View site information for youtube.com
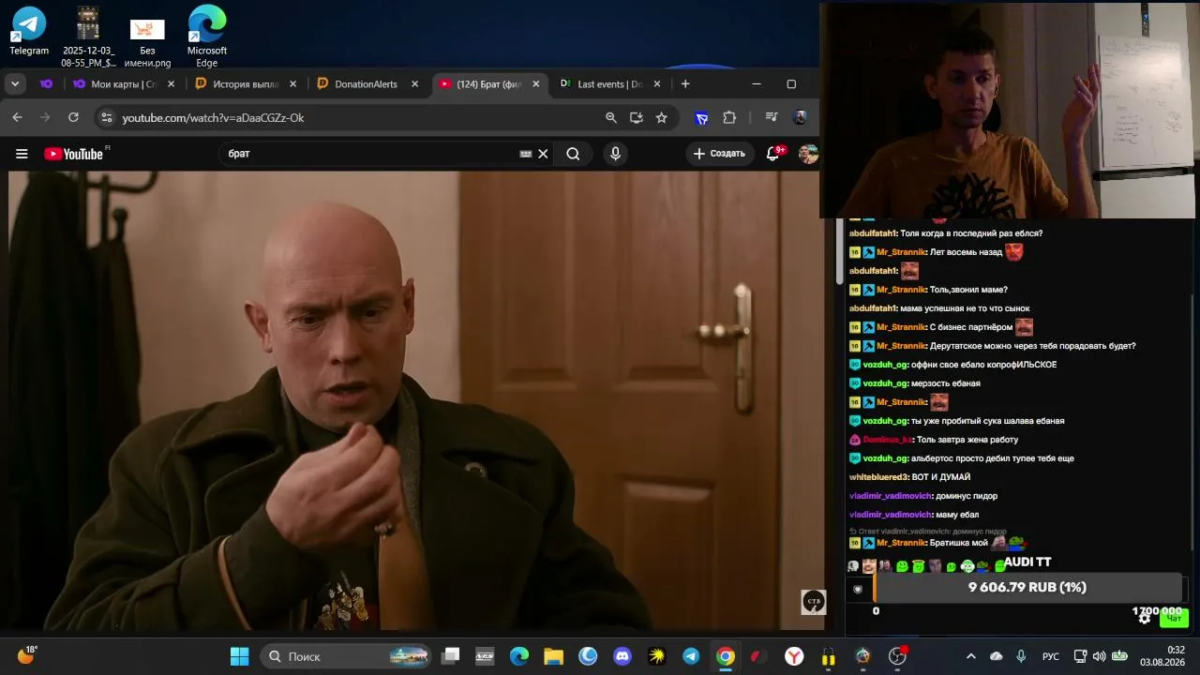The image size is (1200, 675). 106,117
